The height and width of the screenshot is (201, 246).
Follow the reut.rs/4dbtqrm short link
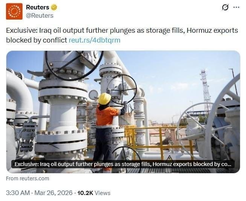(95, 40)
